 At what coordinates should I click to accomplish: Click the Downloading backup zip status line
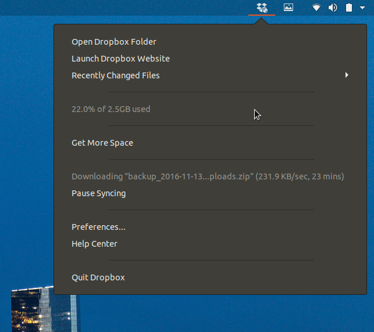click(208, 176)
